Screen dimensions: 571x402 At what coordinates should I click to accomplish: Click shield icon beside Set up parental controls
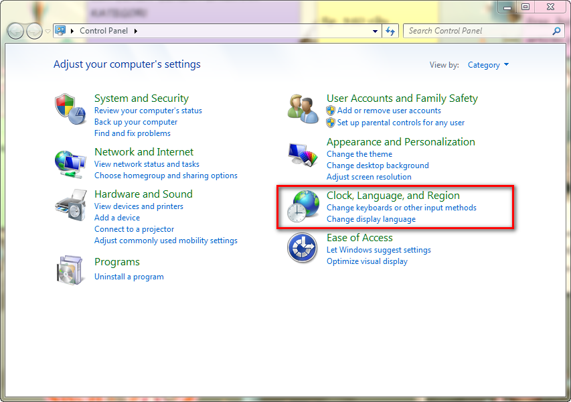[x=331, y=123]
